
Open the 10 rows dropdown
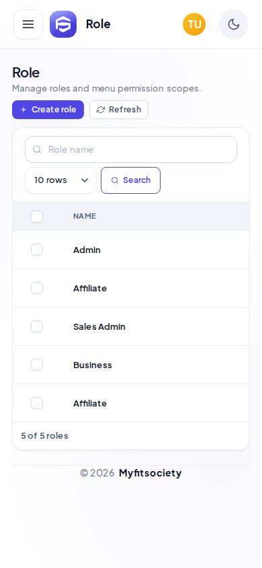point(60,180)
